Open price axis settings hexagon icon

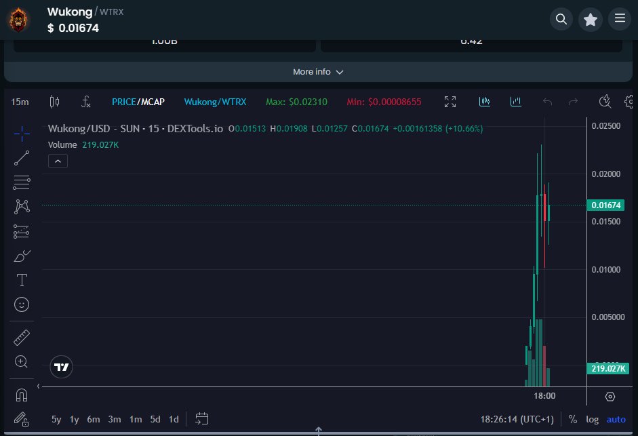pos(610,397)
